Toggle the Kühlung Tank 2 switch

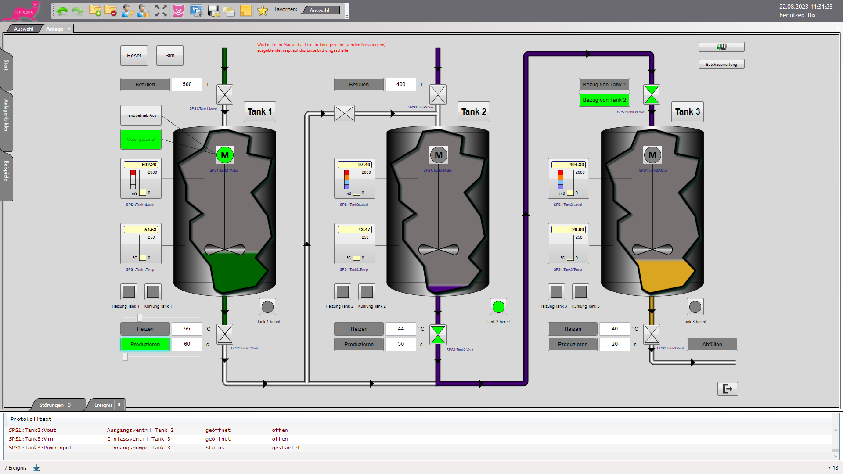click(x=367, y=292)
